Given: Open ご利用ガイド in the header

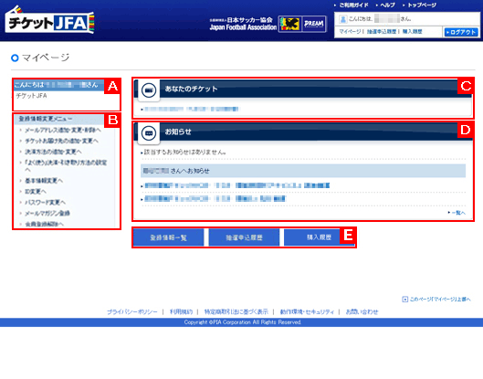Looking at the screenshot, I should pyautogui.click(x=353, y=5).
